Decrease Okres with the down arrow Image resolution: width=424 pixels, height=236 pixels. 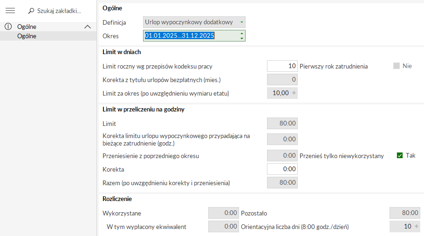241,38
